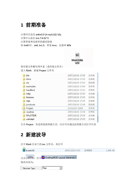Viewport: 137px width, 194px height.
Task: Click the mpi folder name
Action: coord(28,101)
